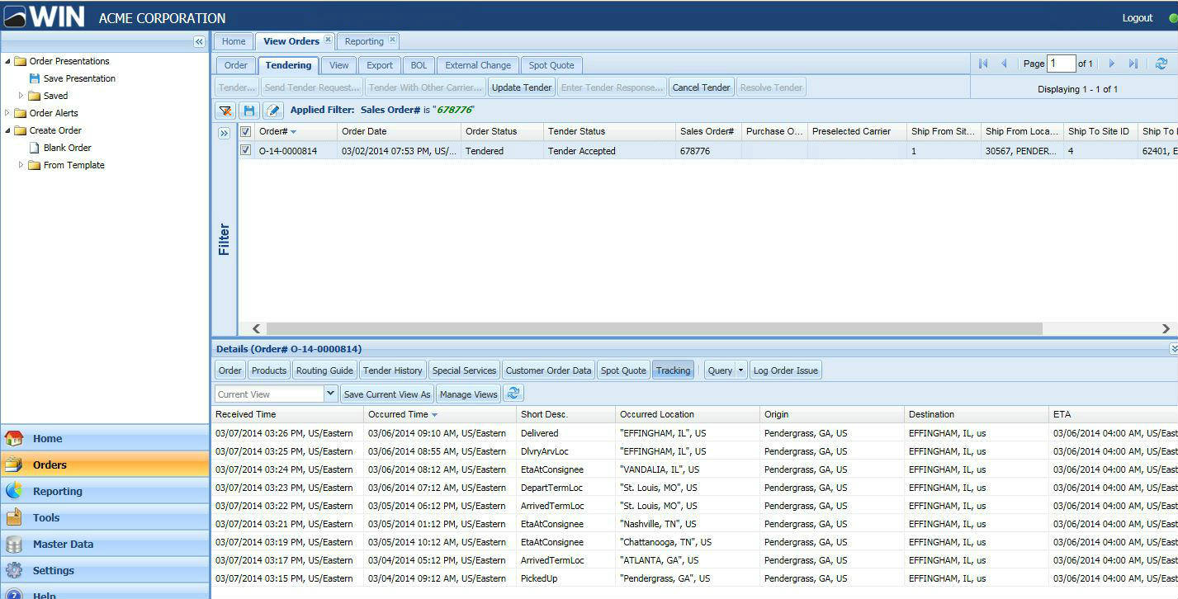Switch to the Reporting tab

pyautogui.click(x=364, y=41)
